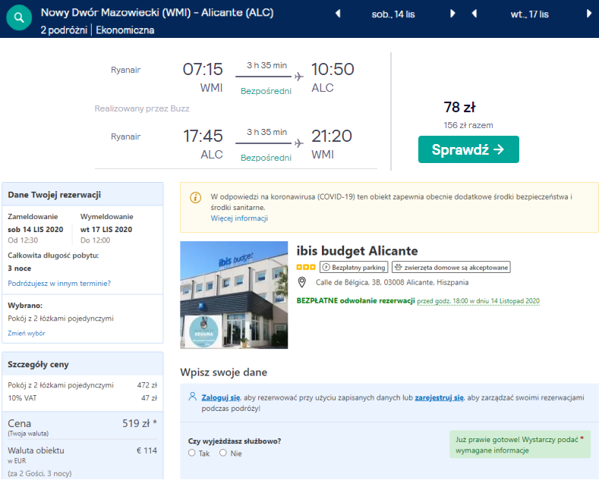The height and width of the screenshot is (480, 599).
Task: Go to next return date arrow
Action: point(589,14)
